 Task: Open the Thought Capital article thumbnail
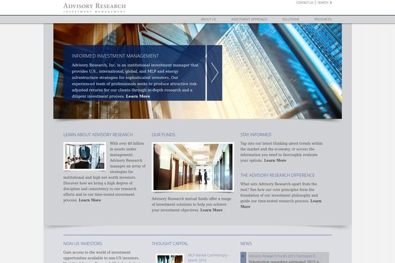(170, 258)
